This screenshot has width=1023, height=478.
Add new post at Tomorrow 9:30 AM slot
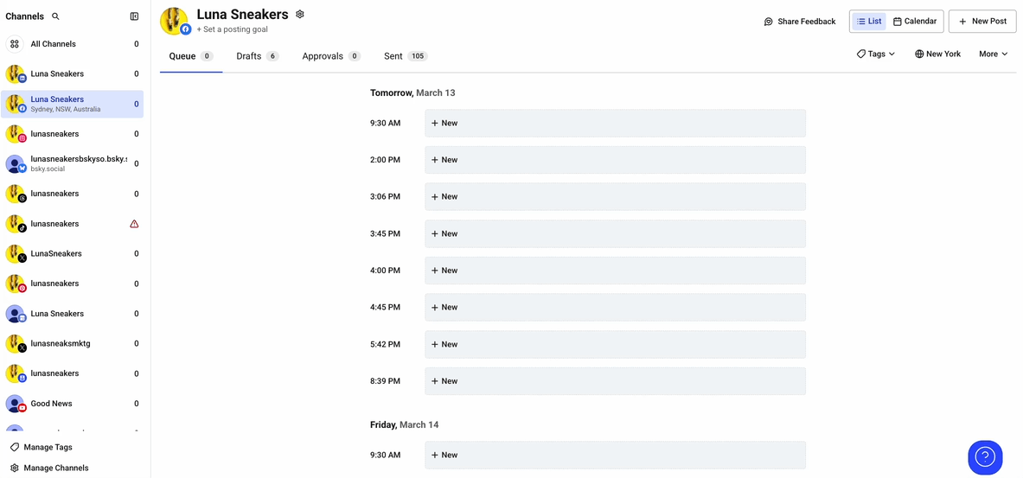pyautogui.click(x=615, y=124)
